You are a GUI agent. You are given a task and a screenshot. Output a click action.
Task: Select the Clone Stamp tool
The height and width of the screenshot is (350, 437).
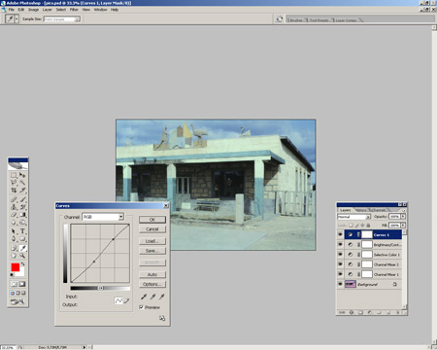[14, 207]
